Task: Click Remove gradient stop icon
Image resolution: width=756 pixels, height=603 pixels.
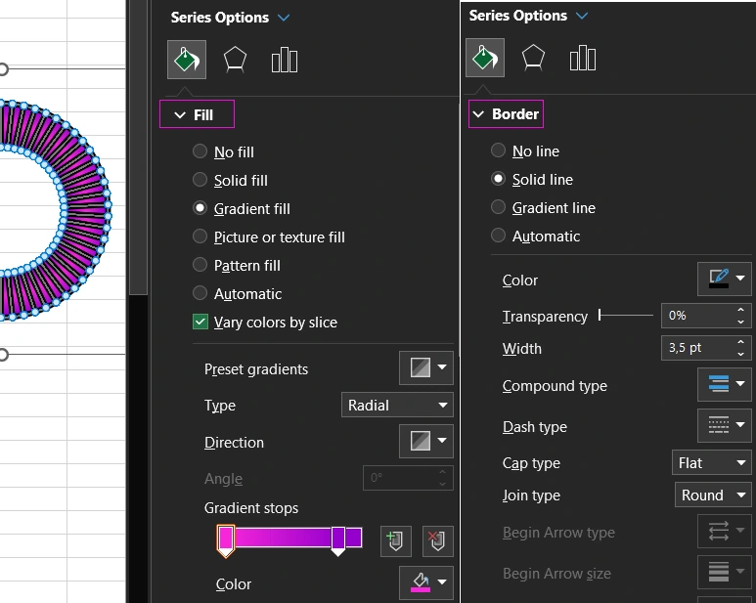Action: (437, 540)
